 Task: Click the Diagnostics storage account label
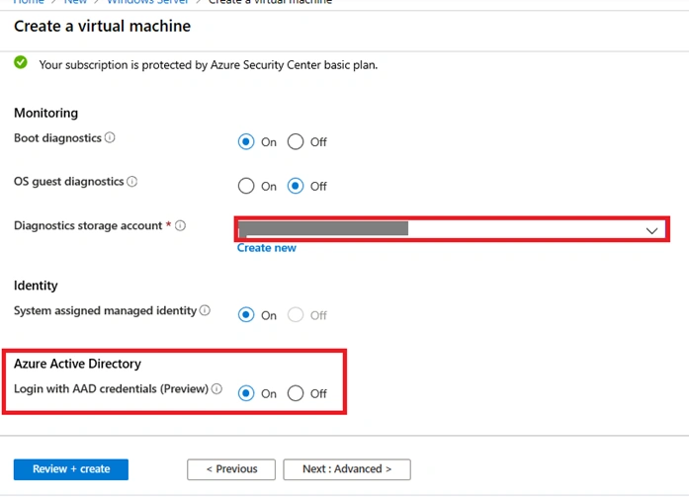click(x=88, y=225)
